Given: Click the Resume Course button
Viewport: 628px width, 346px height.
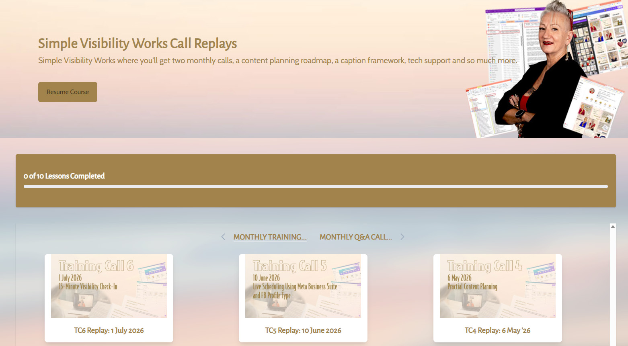Looking at the screenshot, I should (68, 92).
